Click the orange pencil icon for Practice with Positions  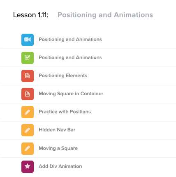28,112
